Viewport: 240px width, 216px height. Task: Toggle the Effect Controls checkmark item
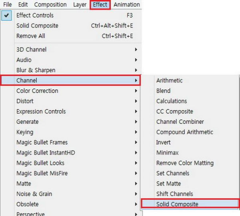pos(35,15)
